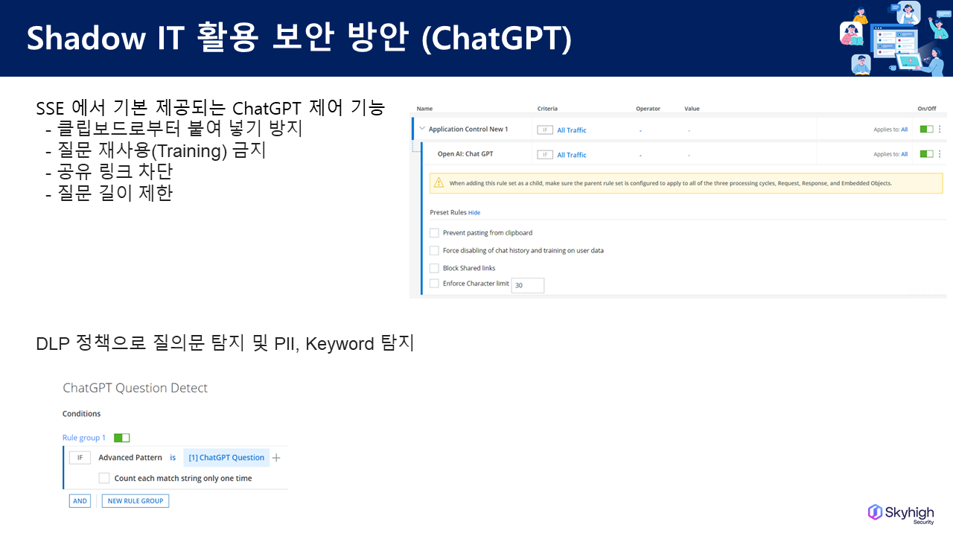The width and height of the screenshot is (953, 536).
Task: Collapse the Application Control New 1 rule set
Action: point(422,129)
